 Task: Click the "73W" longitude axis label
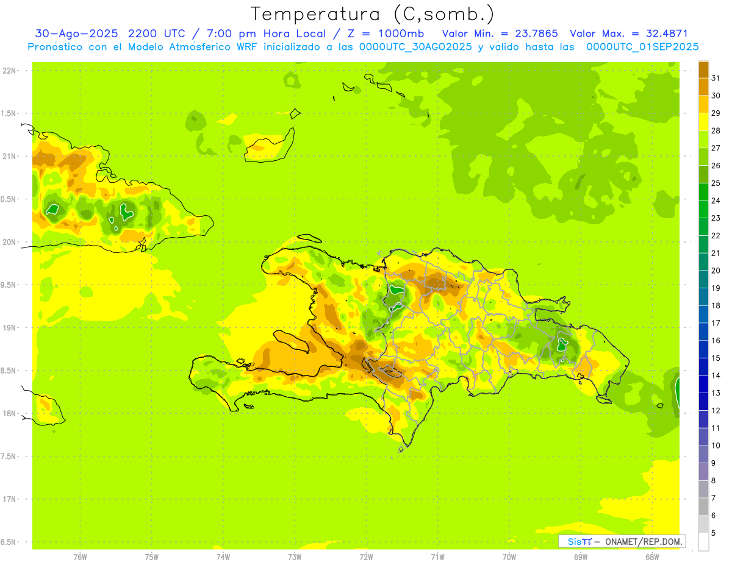point(295,556)
